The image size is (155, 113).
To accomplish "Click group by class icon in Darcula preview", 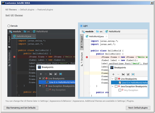I will 60,74.
